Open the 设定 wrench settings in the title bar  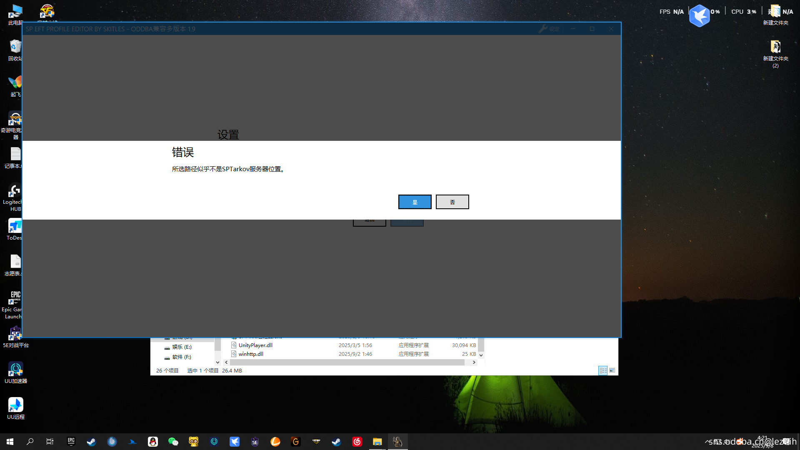tap(549, 29)
